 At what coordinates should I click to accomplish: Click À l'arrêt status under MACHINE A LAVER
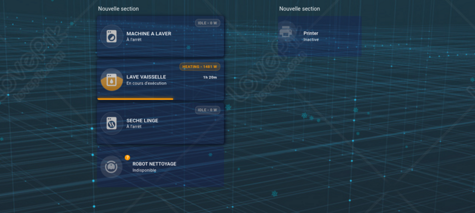pos(134,39)
